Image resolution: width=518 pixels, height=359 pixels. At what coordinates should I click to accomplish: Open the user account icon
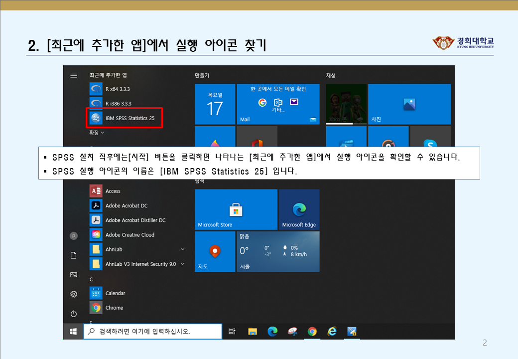coord(73,236)
